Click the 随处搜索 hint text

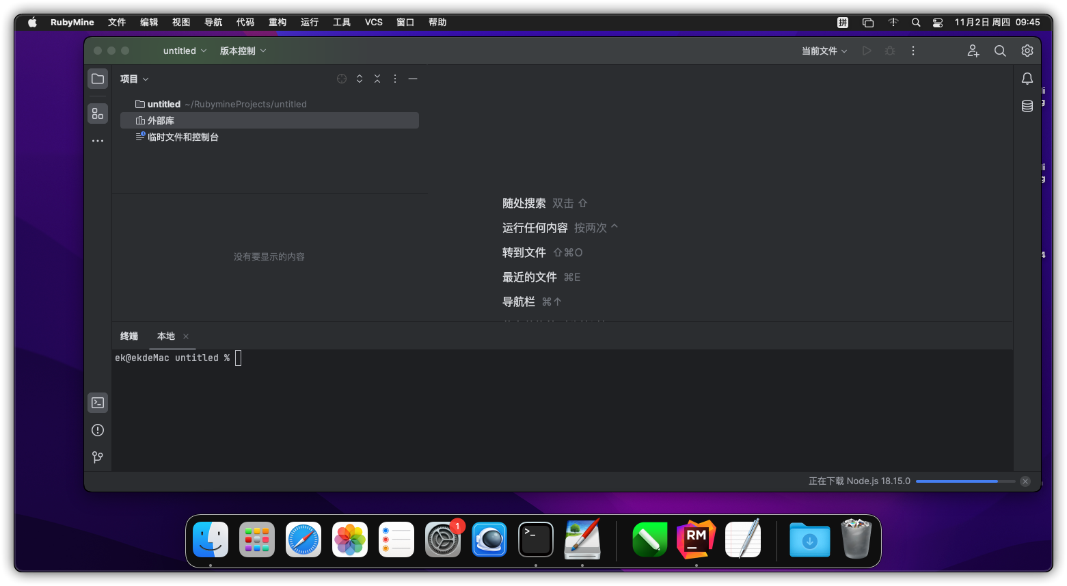(x=524, y=203)
